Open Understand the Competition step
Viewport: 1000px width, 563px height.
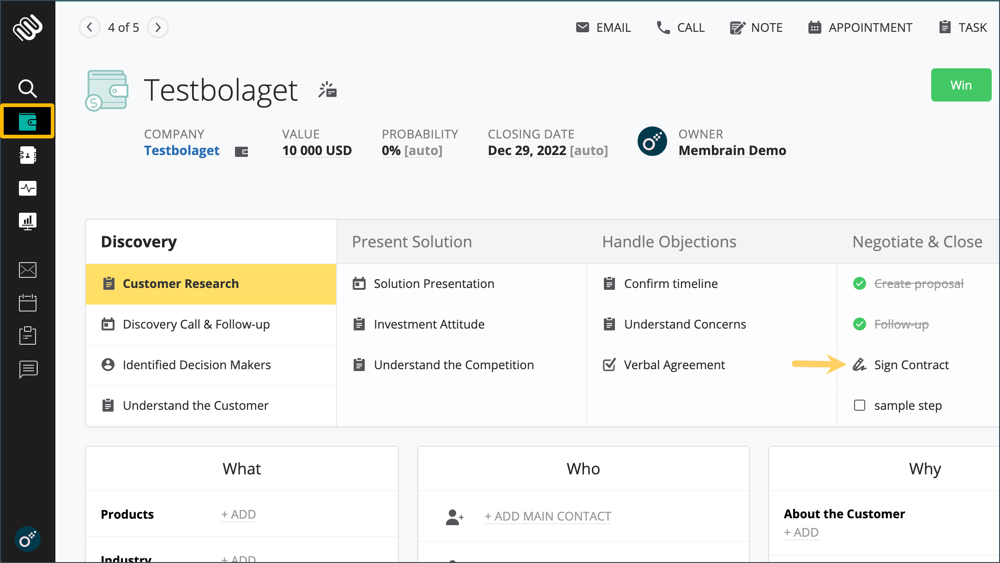[462, 365]
